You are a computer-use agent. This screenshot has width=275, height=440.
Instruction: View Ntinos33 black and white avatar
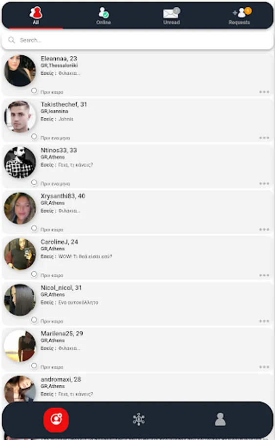(x=20, y=162)
